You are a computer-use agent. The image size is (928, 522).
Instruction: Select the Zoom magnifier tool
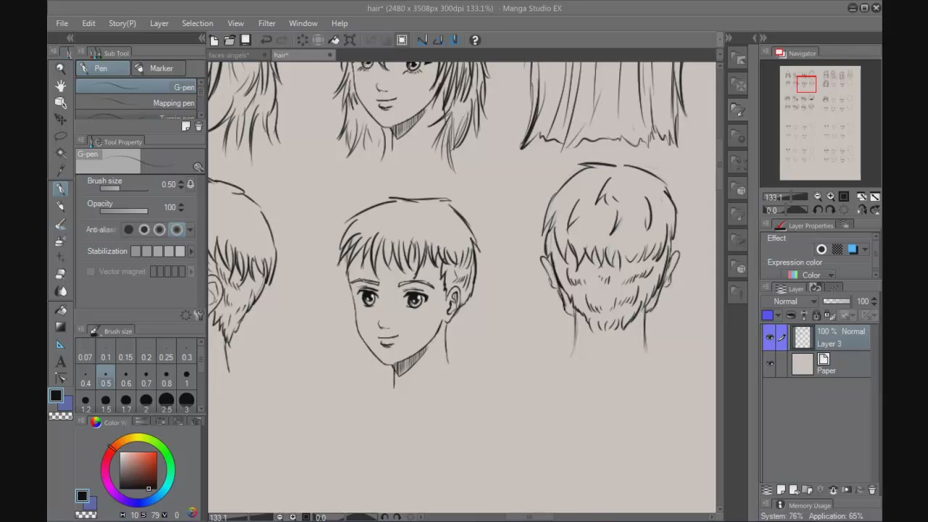click(x=61, y=68)
